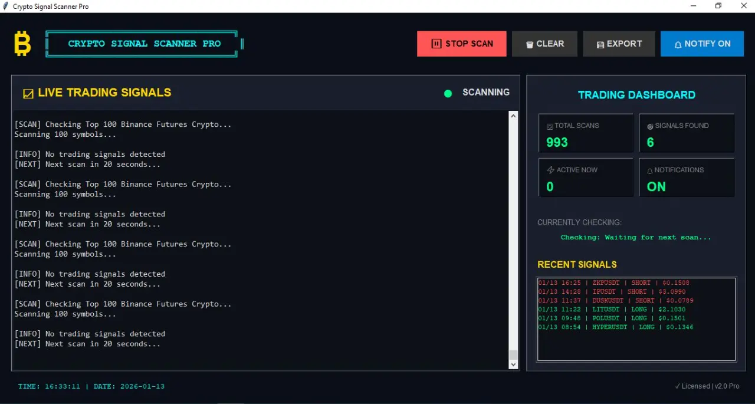Click the scroll-down arrow of the log scrollbar
Screen dimensions: 755x404
[513, 364]
